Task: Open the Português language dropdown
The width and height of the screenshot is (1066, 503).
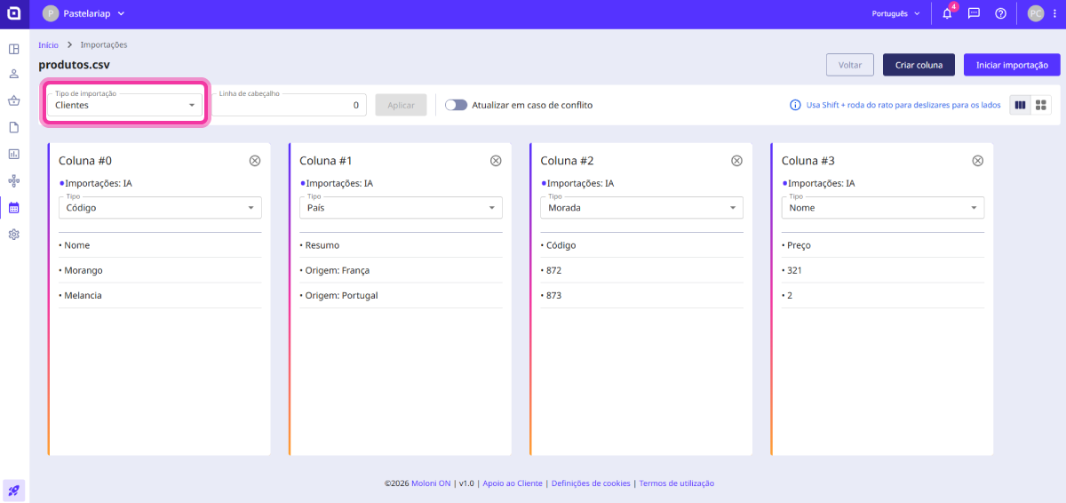Action: [896, 13]
